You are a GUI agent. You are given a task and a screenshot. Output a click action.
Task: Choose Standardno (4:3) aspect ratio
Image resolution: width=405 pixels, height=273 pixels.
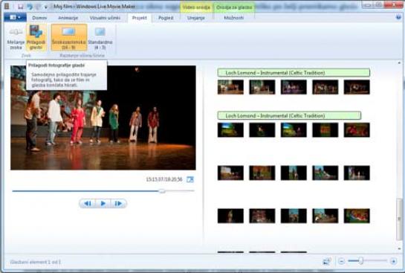(x=100, y=38)
